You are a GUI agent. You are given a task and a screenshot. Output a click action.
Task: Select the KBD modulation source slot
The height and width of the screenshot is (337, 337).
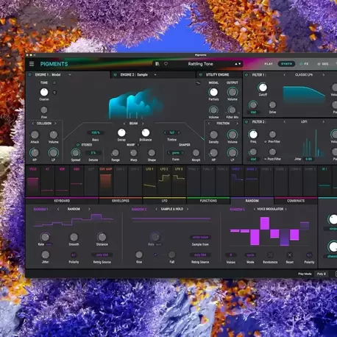[77, 182]
